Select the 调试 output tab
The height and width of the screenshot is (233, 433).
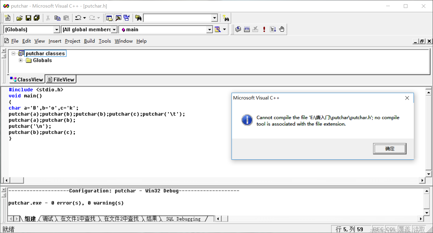click(x=47, y=219)
